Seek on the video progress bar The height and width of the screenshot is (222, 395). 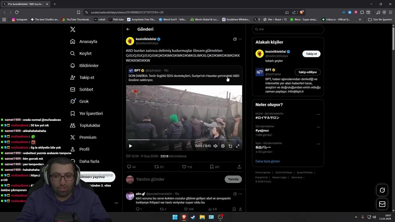184,140
